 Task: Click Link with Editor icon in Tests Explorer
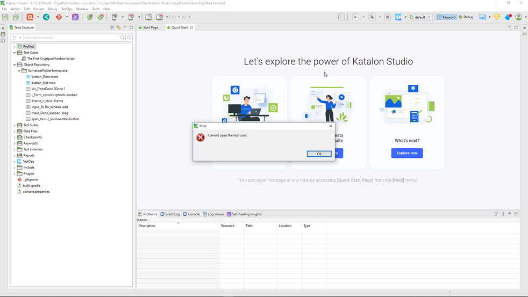(118, 27)
